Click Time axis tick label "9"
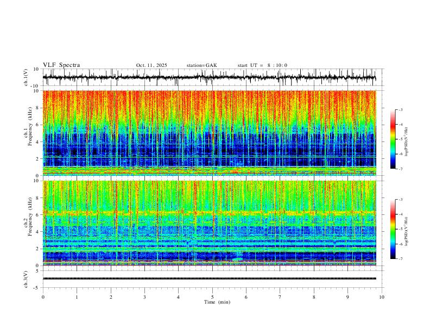The width and height of the screenshot is (430, 333). point(347,297)
